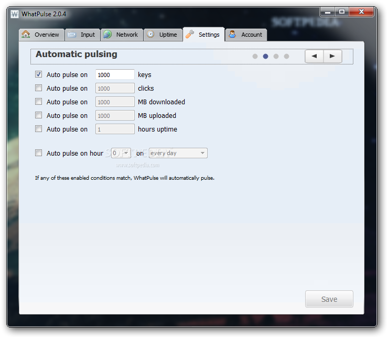The height and width of the screenshot is (338, 388).
Task: Click the WhatPulse W logo in title bar
Action: tap(15, 14)
